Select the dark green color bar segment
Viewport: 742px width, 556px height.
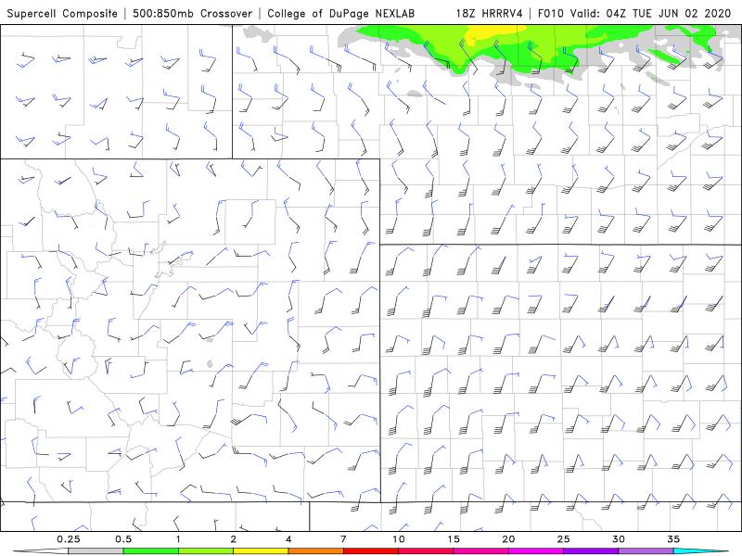coord(151,551)
